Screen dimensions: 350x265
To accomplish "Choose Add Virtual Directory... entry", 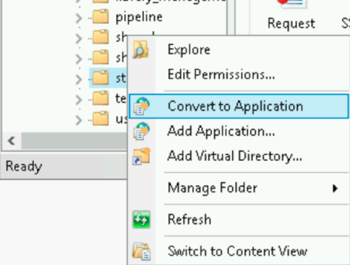I will tap(238, 156).
